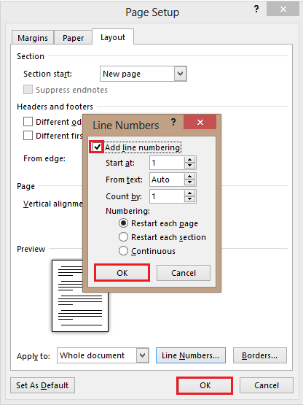Expand the Apply to Whole document dropdown

click(142, 355)
